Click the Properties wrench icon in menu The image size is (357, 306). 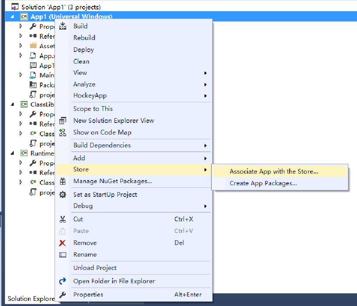pos(63,294)
